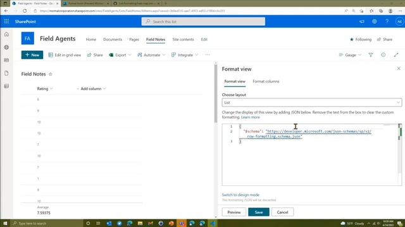Click Edit in grid view
Viewport: 405px width, 227px height.
point(65,55)
